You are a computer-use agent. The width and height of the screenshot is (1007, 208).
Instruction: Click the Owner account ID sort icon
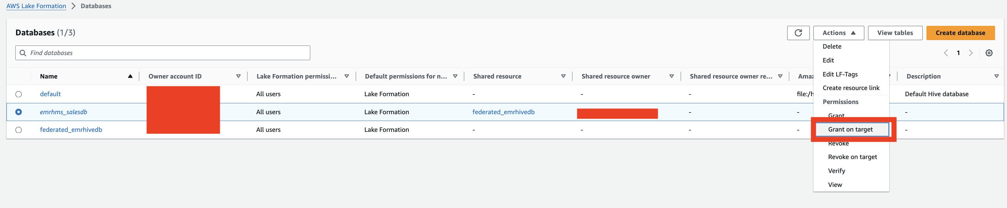click(x=239, y=76)
